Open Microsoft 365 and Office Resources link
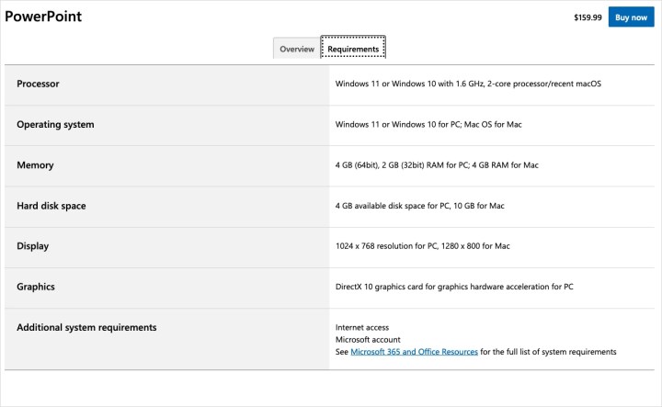This screenshot has width=662, height=407. [x=414, y=352]
